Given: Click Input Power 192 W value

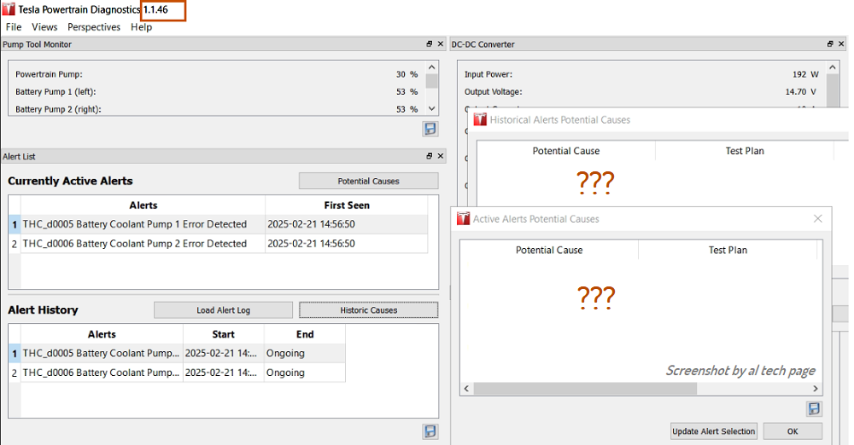Looking at the screenshot, I should 805,74.
